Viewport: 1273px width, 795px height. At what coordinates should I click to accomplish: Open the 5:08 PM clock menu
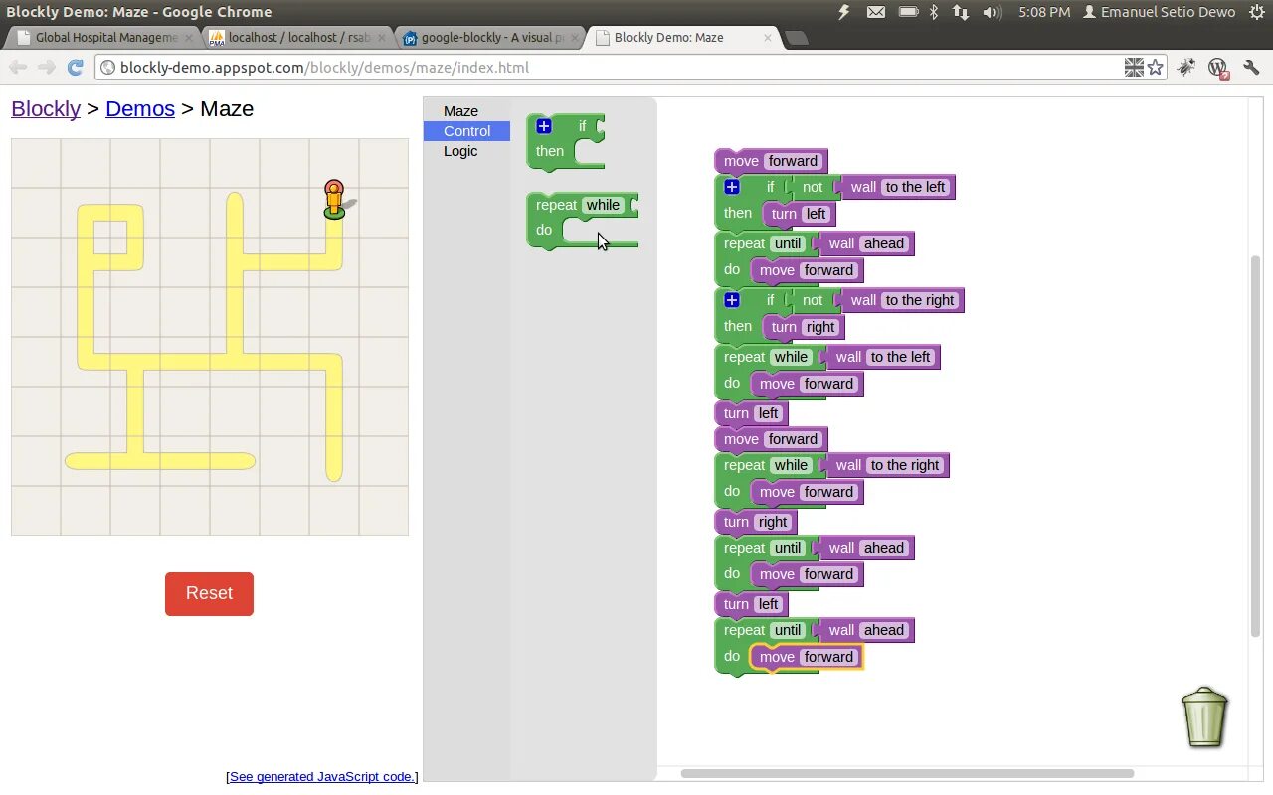tap(1044, 12)
